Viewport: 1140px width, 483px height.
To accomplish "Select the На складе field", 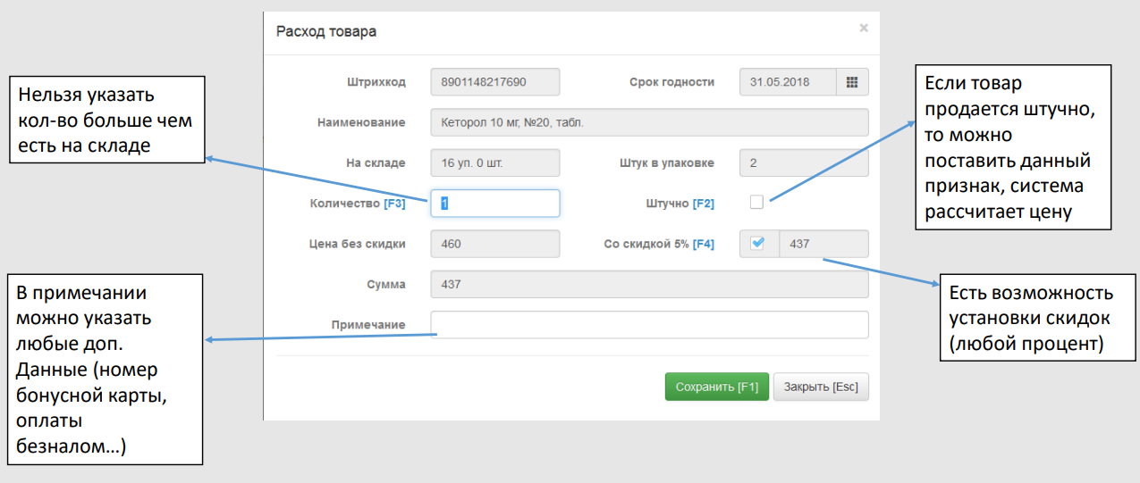I will click(x=494, y=163).
